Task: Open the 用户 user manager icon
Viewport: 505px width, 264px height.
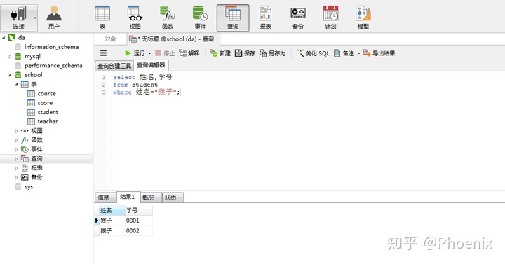Action: tap(54, 18)
